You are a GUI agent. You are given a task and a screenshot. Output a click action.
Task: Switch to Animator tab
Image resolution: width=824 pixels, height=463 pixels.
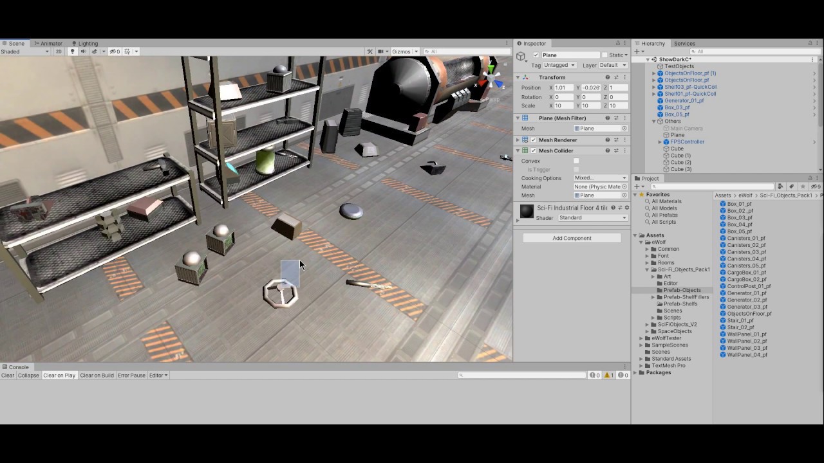48,43
